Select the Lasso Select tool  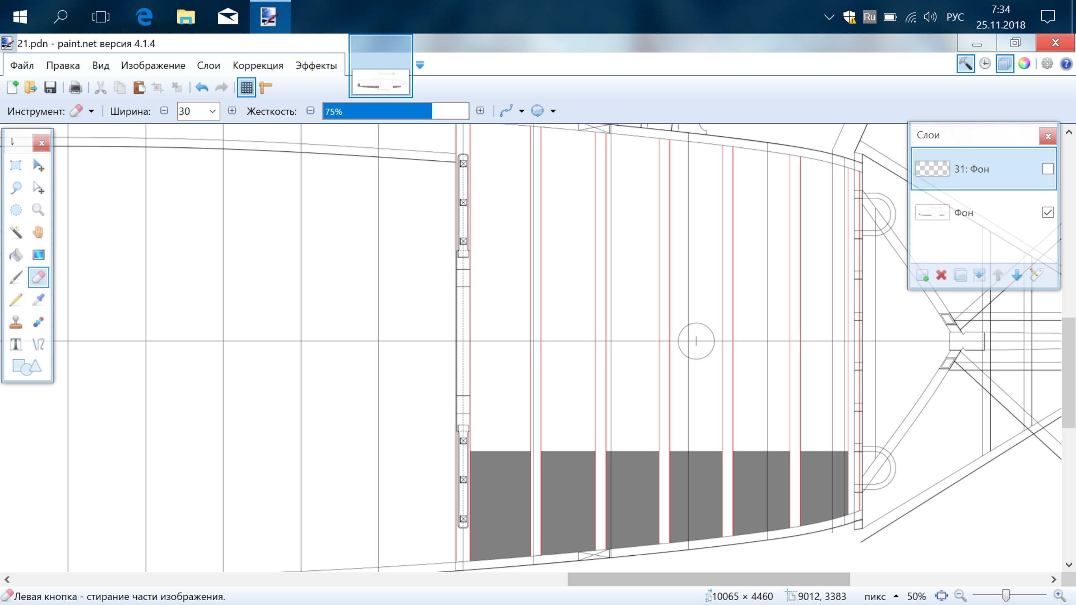pos(16,188)
